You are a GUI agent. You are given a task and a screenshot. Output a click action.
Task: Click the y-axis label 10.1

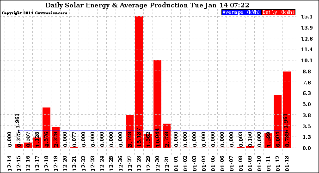pyautogui.click(x=307, y=60)
